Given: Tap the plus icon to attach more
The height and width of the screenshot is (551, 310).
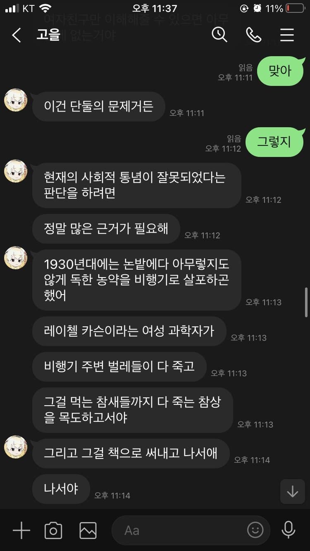Looking at the screenshot, I should click(21, 530).
